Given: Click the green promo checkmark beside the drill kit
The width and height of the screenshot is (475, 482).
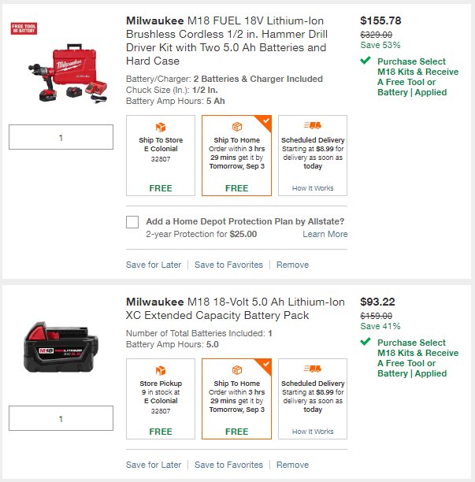Looking at the screenshot, I should 366,60.
